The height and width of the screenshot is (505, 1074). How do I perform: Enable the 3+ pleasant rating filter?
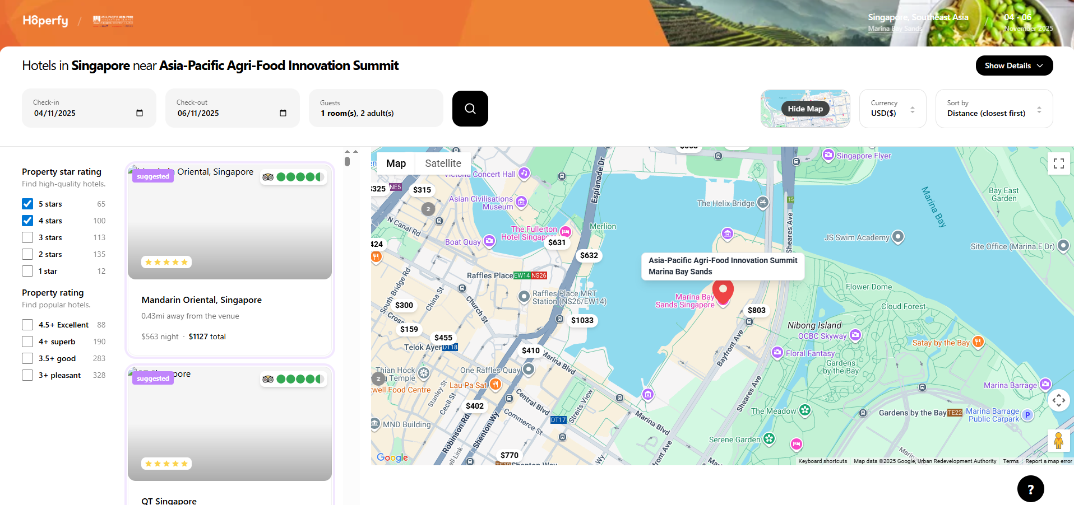coord(27,375)
